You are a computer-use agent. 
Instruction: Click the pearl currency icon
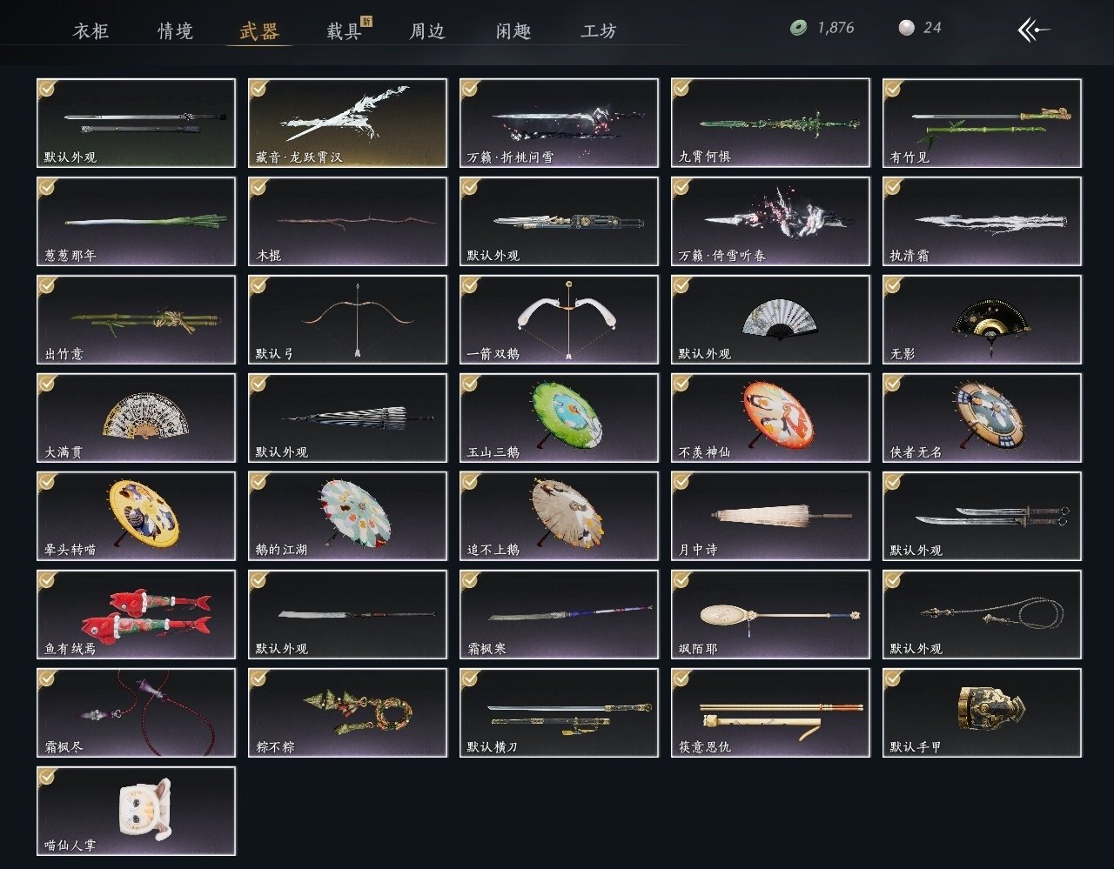coord(906,28)
